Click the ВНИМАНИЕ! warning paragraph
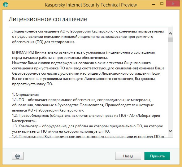 coord(83,55)
